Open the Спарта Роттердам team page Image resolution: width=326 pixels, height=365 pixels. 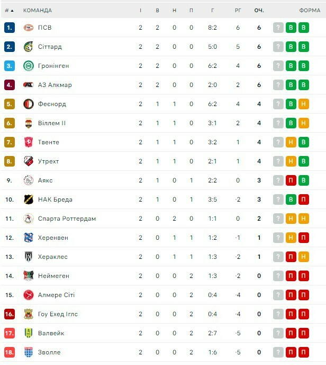(67, 219)
